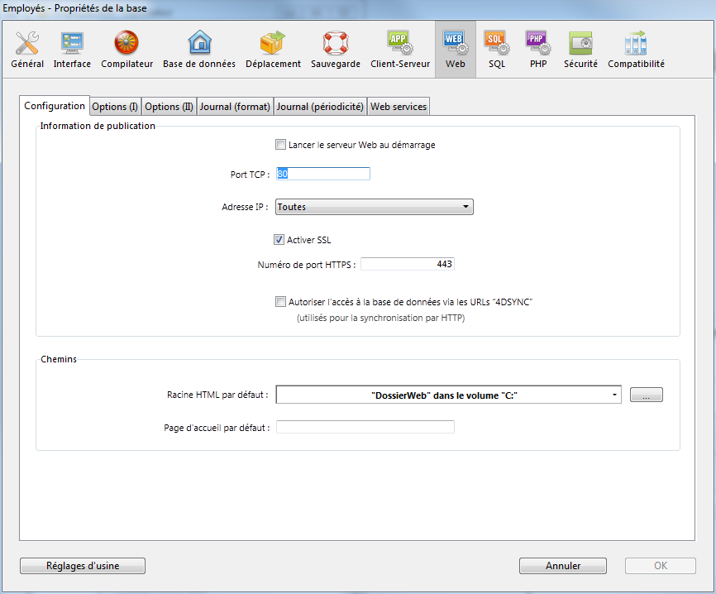This screenshot has height=594, width=716.
Task: Go to Base de données settings
Action: click(x=198, y=50)
